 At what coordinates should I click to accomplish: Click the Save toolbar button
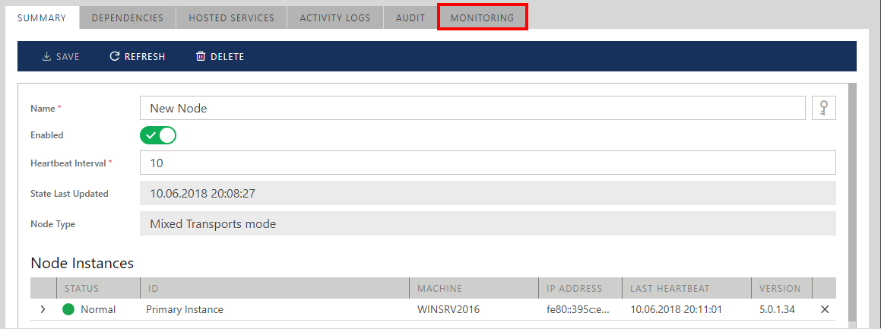[61, 56]
